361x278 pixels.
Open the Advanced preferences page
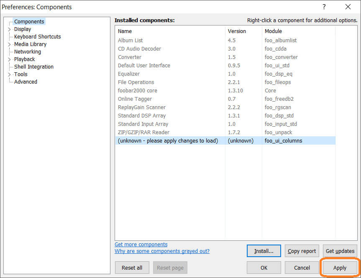pos(26,82)
